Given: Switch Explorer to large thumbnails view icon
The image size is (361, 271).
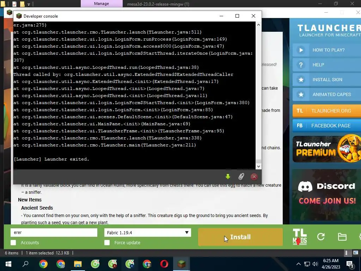Looking at the screenshot, I should pyautogui.click(x=356, y=253).
